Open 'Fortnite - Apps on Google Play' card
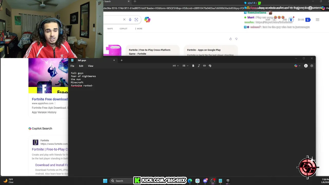This screenshot has height=185, width=329. point(211,51)
